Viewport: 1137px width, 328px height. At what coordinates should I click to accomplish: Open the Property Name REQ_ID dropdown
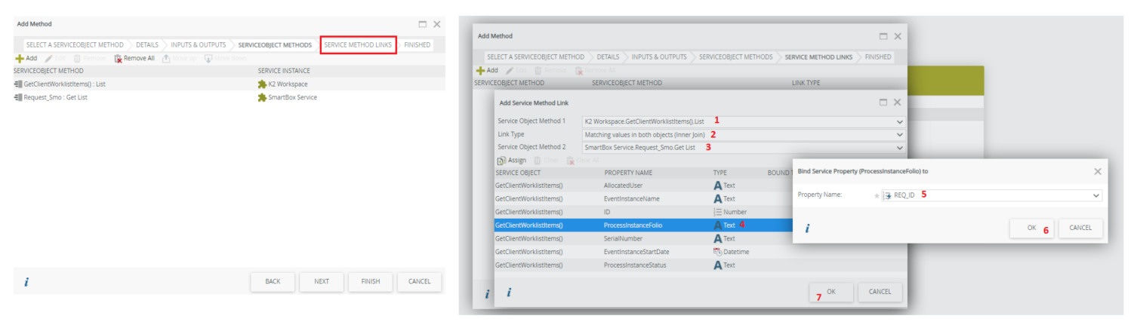click(x=1095, y=196)
